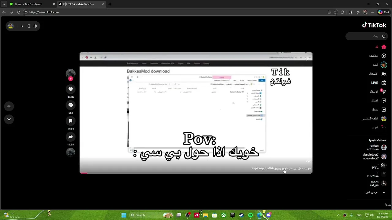The height and width of the screenshot is (220, 392).
Task: Click the phone icon in the top-left pill
Action: coord(29,26)
